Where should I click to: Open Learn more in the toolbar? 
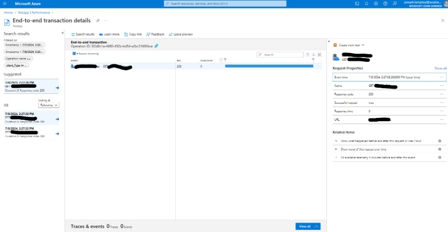[x=109, y=35]
